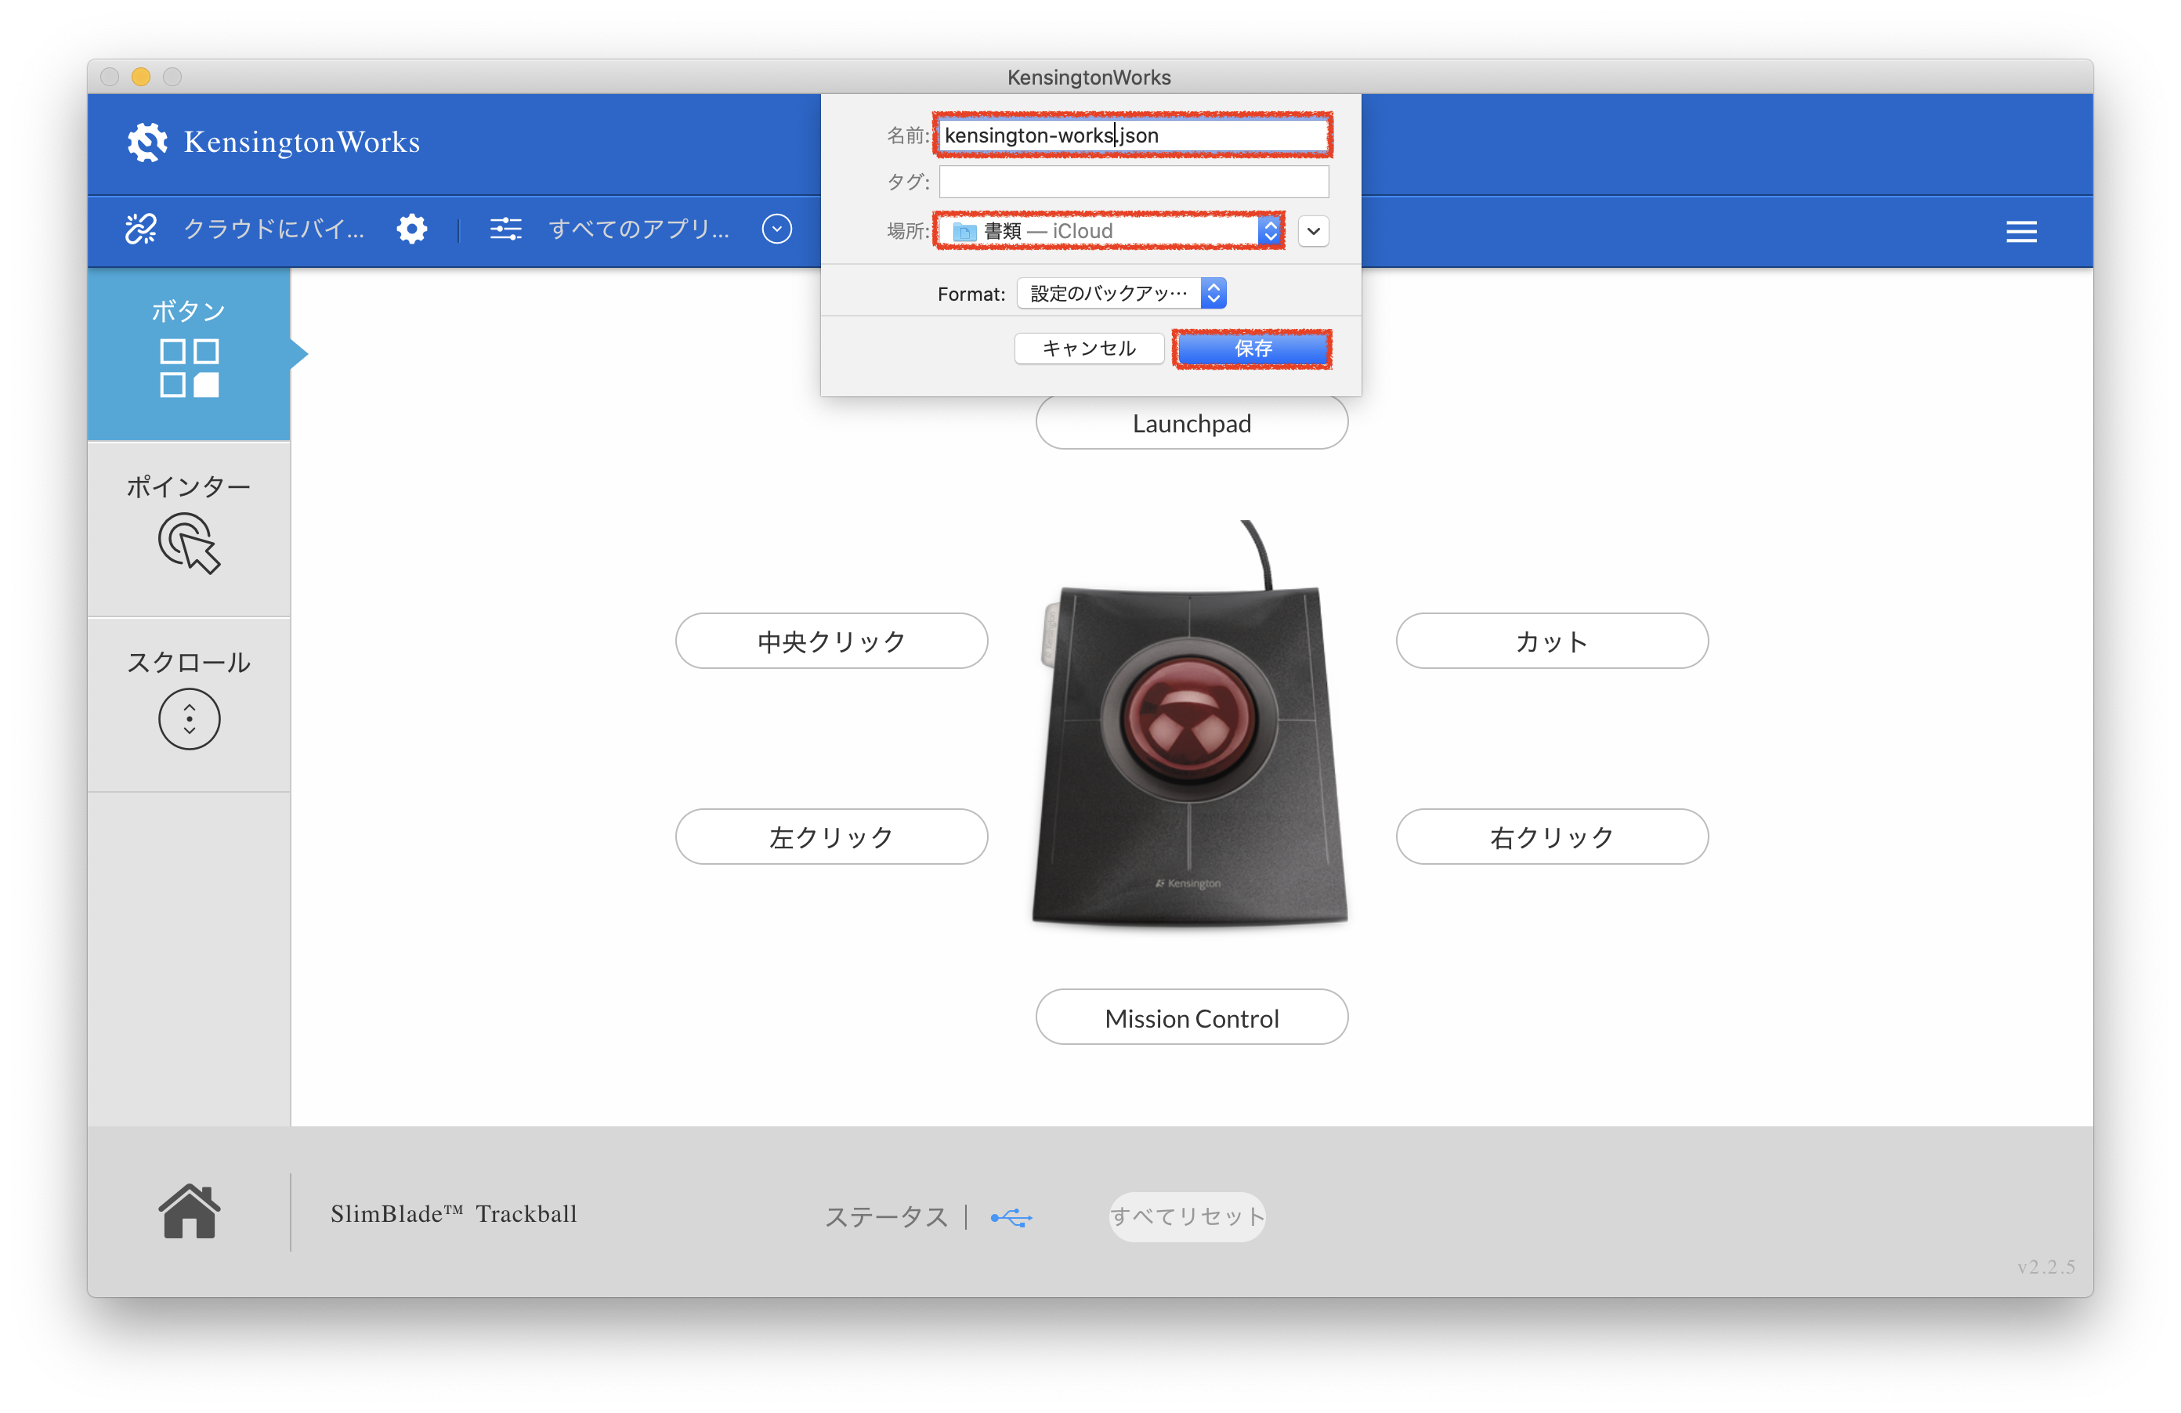
Task: Open the hamburger menu
Action: [x=2020, y=232]
